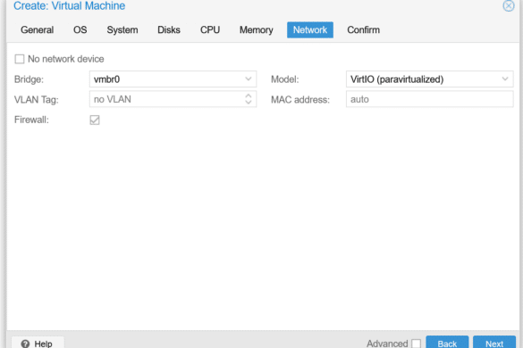Focus the MAC address input field
The height and width of the screenshot is (348, 523).
click(x=430, y=99)
